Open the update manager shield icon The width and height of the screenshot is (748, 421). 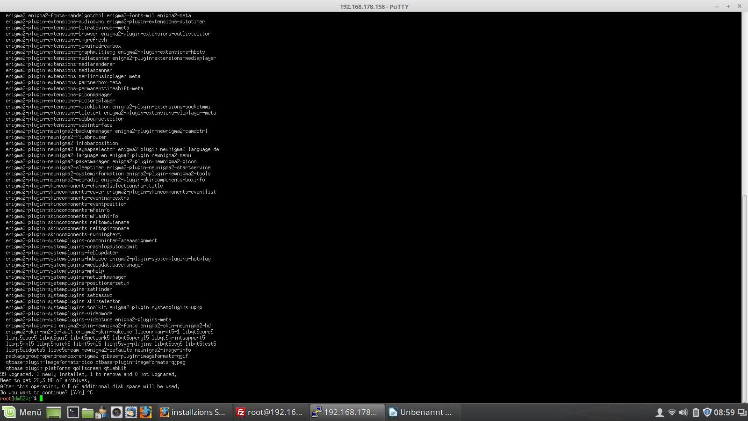click(707, 412)
